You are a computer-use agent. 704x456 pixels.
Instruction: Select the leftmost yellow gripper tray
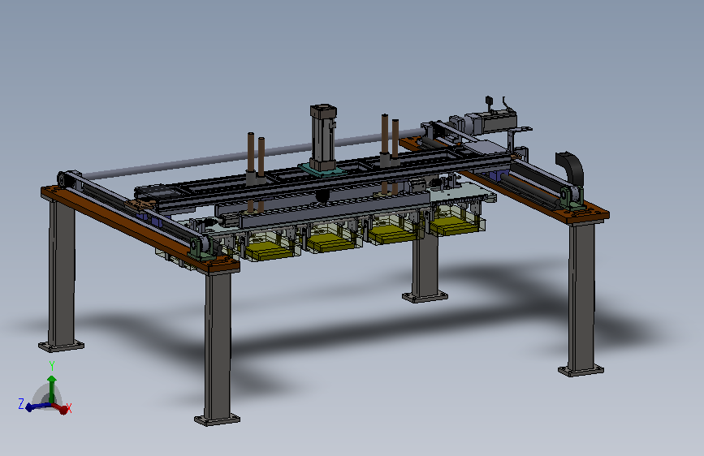[x=269, y=252]
